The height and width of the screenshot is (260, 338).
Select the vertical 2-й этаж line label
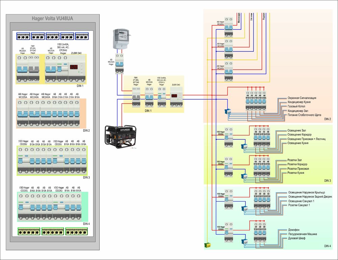251,17
